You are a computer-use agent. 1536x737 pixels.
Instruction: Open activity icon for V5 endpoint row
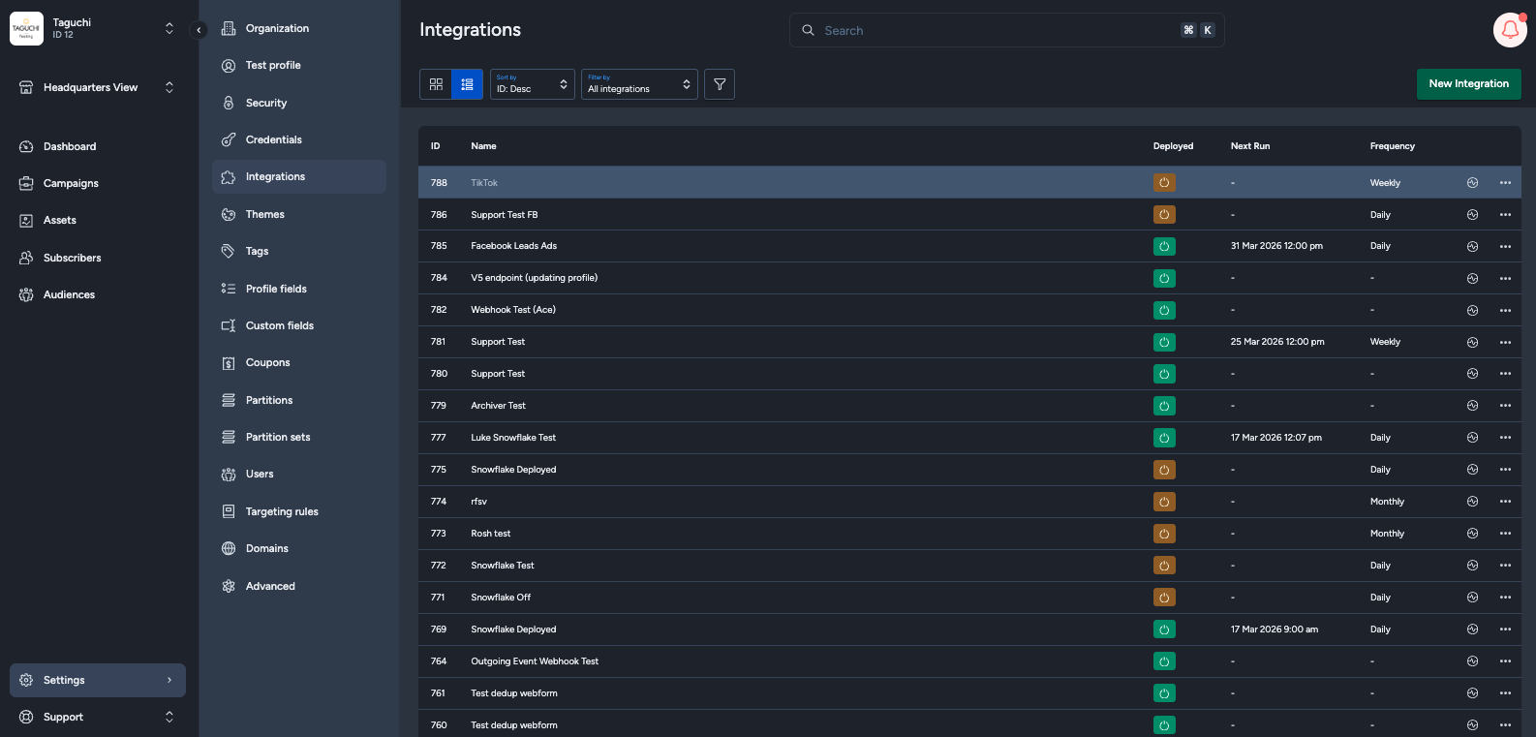1472,278
